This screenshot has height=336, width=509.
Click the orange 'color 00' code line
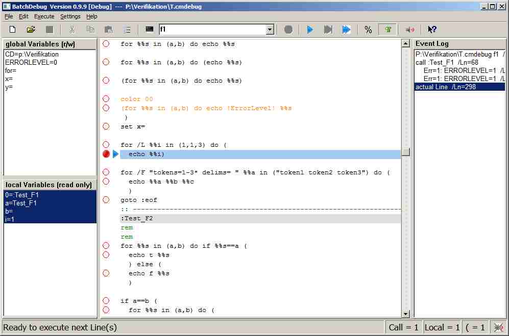click(137, 99)
